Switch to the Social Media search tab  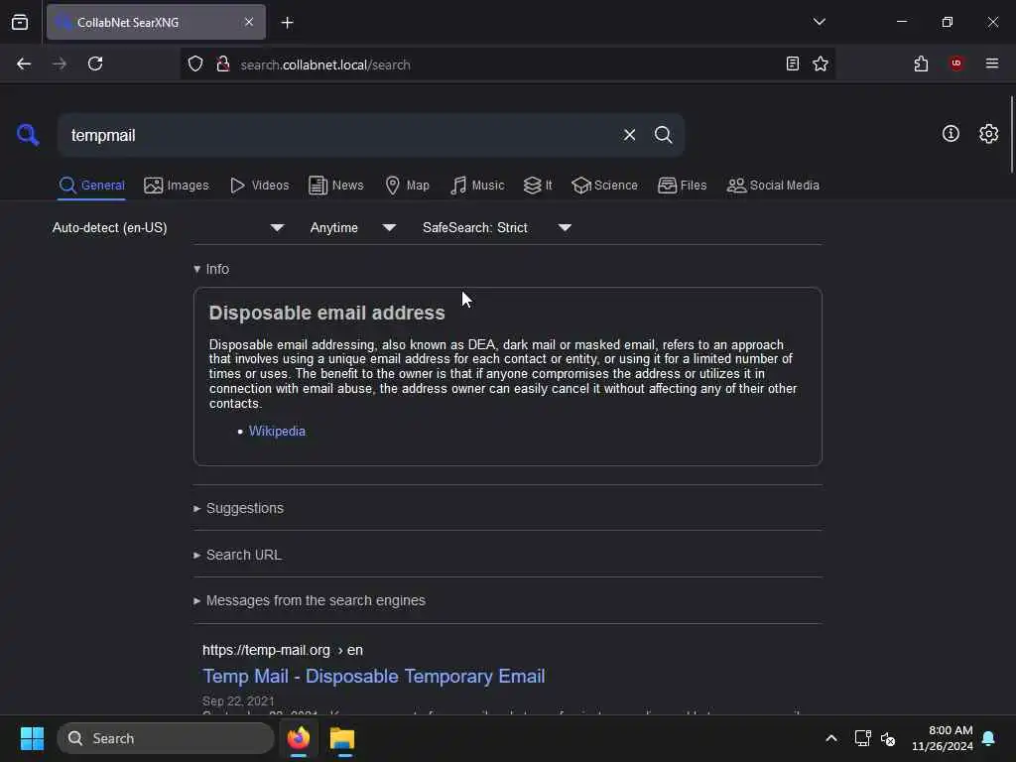[x=773, y=186]
